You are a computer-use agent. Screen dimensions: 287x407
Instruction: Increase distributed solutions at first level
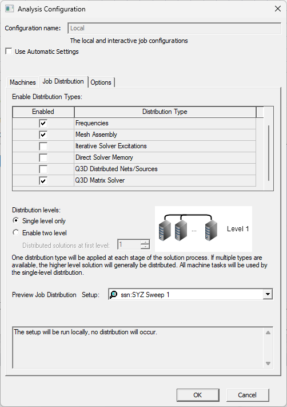(145, 242)
